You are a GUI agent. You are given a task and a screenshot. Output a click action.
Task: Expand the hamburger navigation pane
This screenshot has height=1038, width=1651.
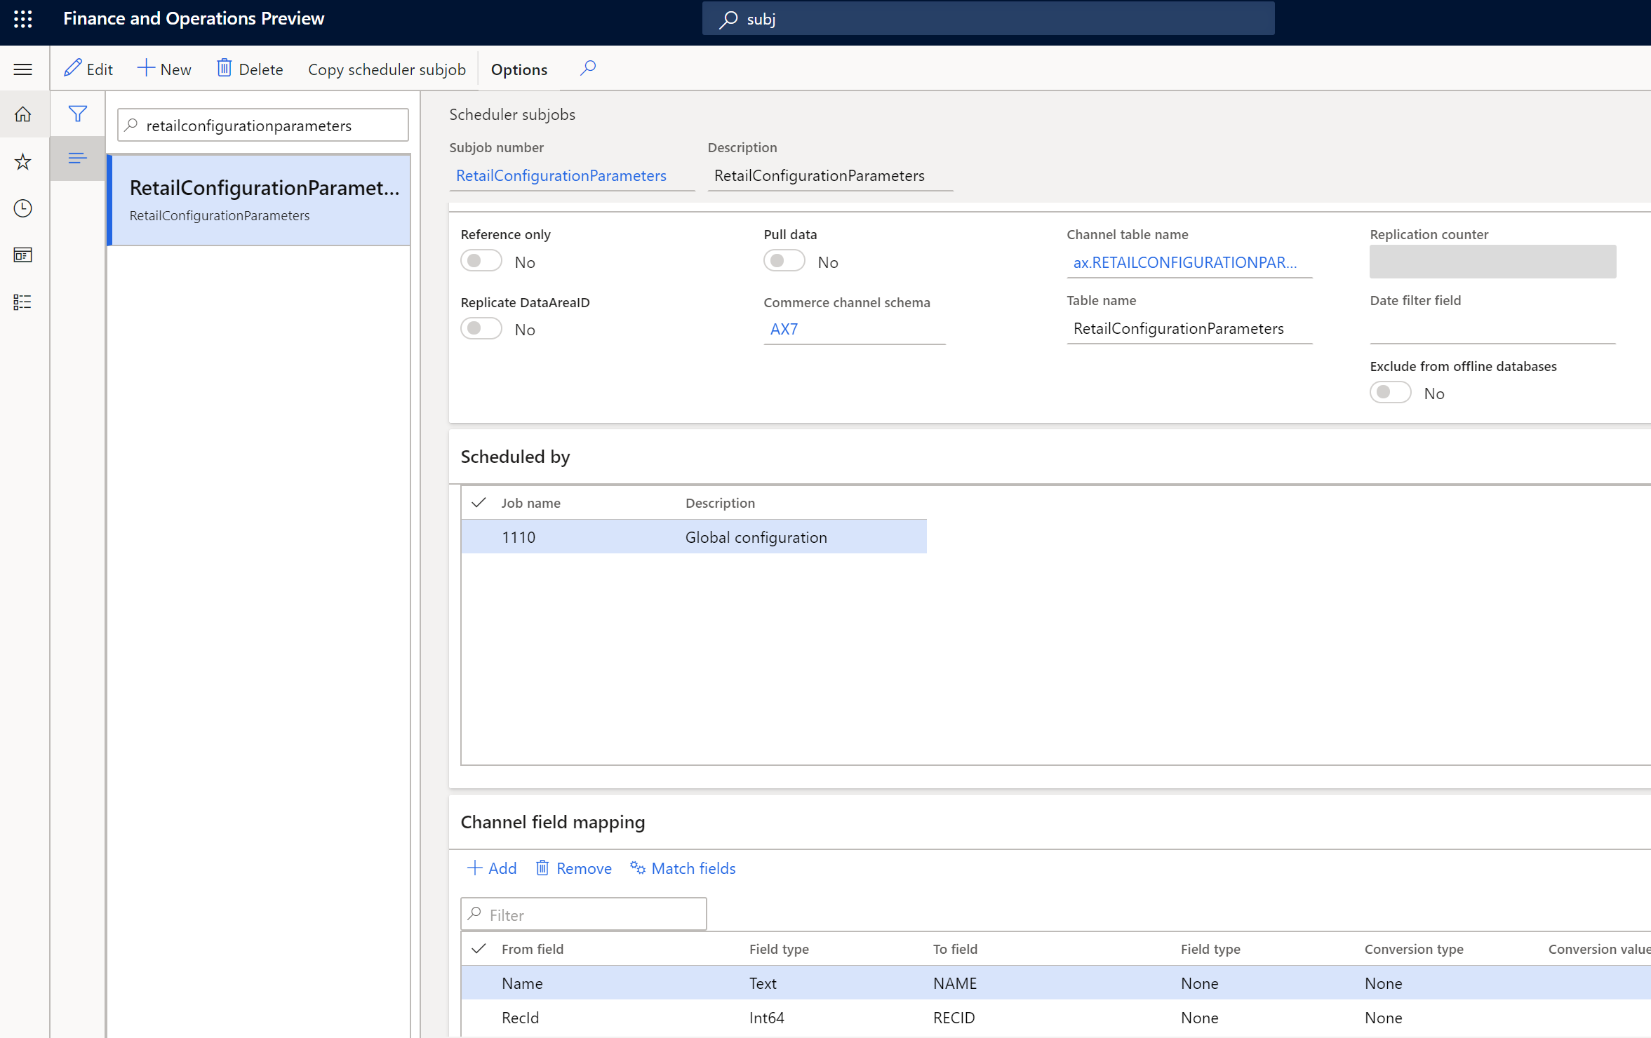coord(22,69)
